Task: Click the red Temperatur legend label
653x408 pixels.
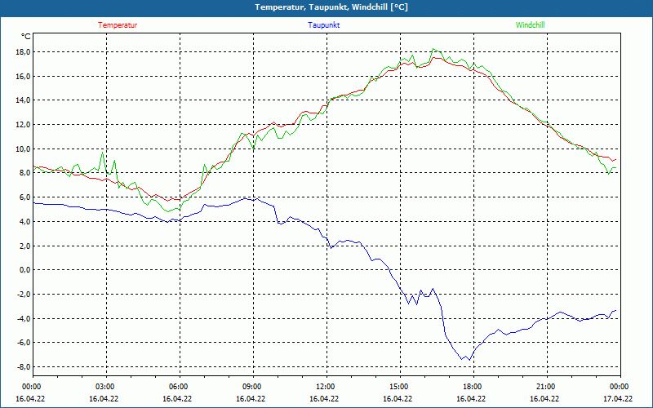Action: [x=118, y=25]
